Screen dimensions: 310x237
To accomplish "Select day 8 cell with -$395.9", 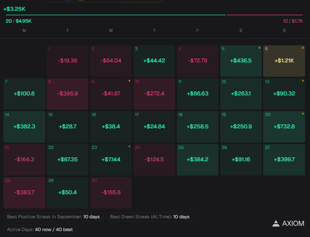I will 68,94.
